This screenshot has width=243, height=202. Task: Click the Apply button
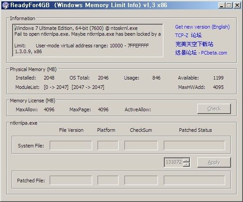(214, 162)
